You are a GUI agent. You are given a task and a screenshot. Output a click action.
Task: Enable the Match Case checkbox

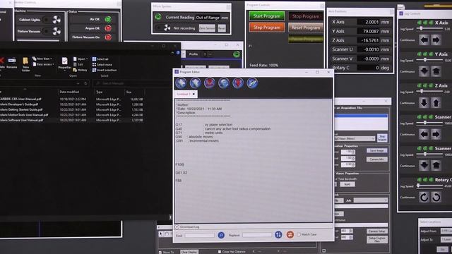299,235
